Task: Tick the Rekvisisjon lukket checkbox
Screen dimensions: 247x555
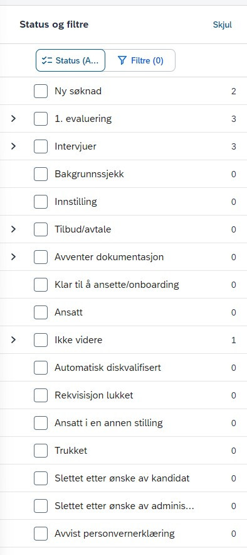Action: (x=41, y=395)
